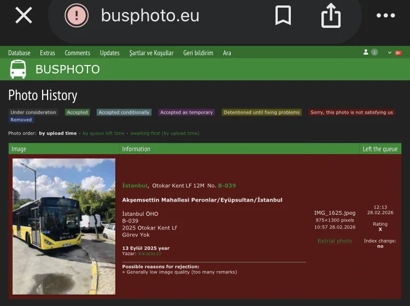Open the Extras menu

[x=48, y=53]
